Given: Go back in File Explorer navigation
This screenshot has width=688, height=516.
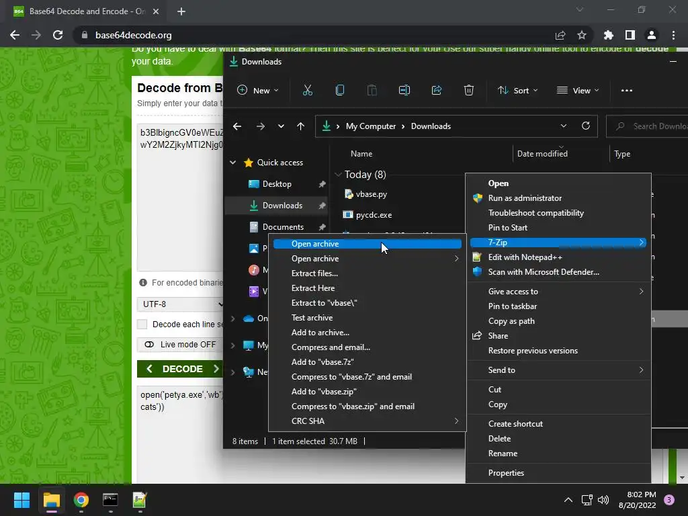Looking at the screenshot, I should click(x=237, y=126).
